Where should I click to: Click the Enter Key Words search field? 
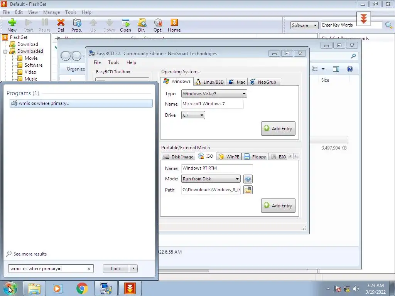351,25
